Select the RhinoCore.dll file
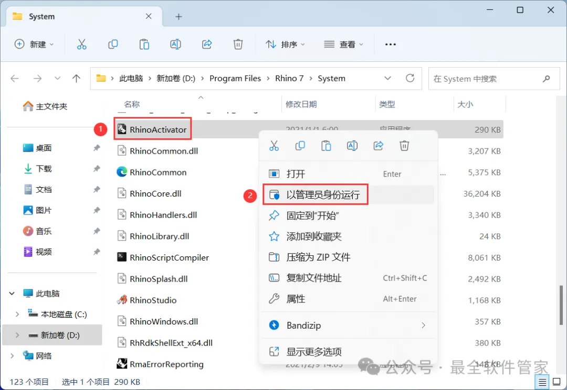Image resolution: width=567 pixels, height=390 pixels. pos(149,193)
